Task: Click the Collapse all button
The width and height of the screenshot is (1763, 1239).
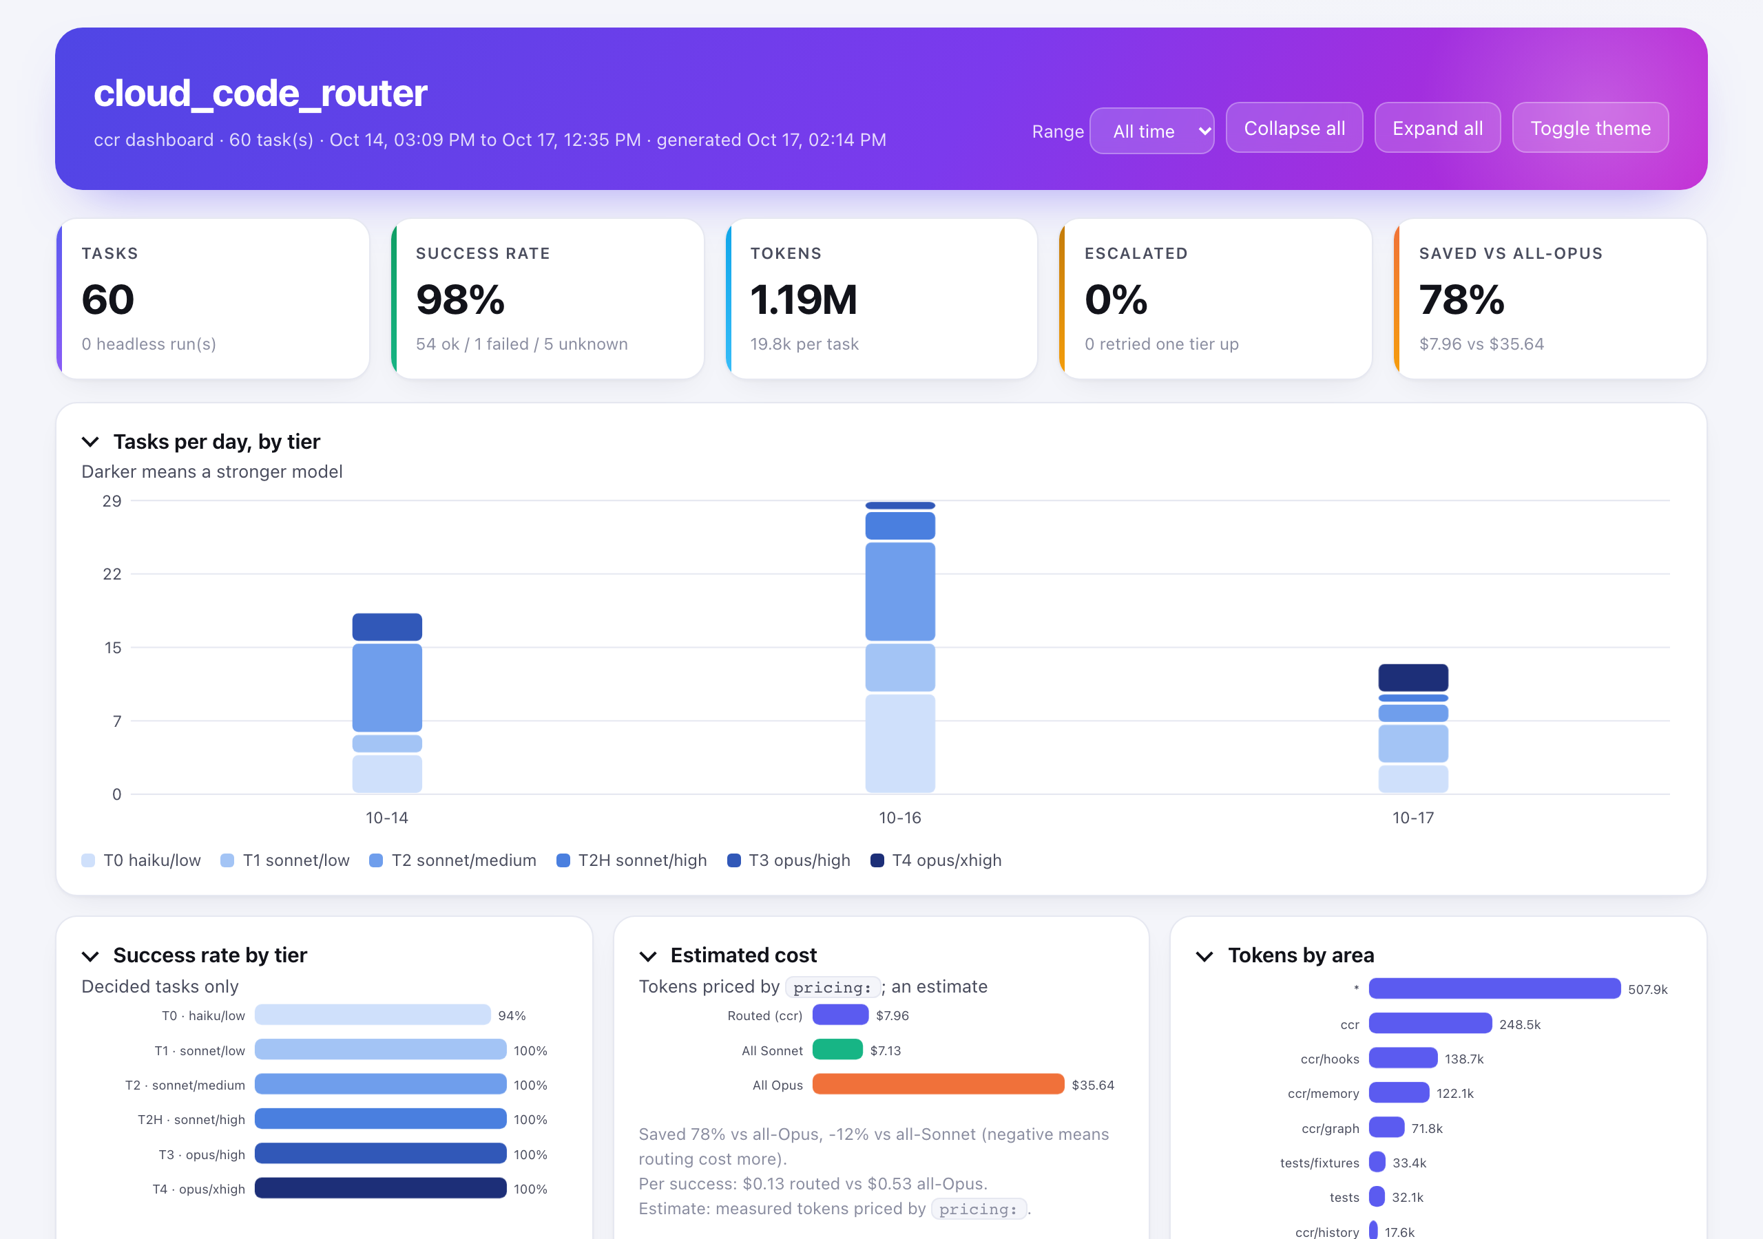Action: tap(1294, 127)
